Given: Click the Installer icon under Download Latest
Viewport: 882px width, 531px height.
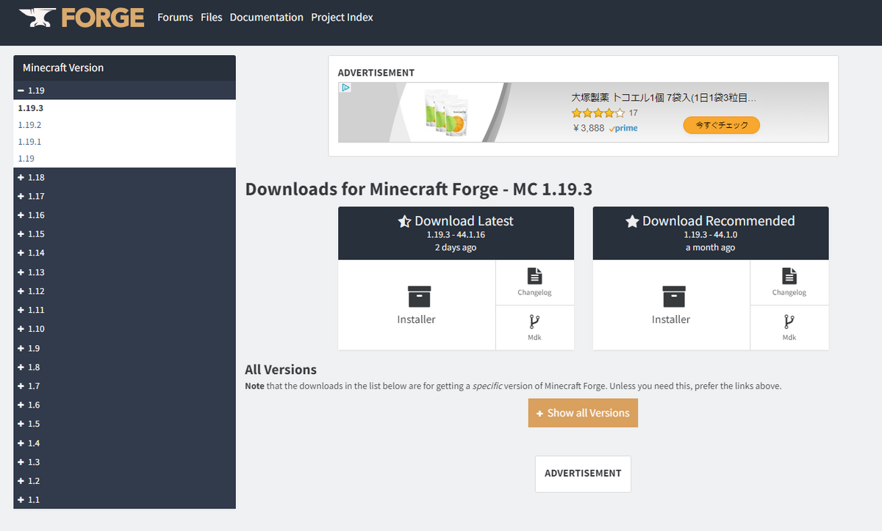Looking at the screenshot, I should click(417, 297).
